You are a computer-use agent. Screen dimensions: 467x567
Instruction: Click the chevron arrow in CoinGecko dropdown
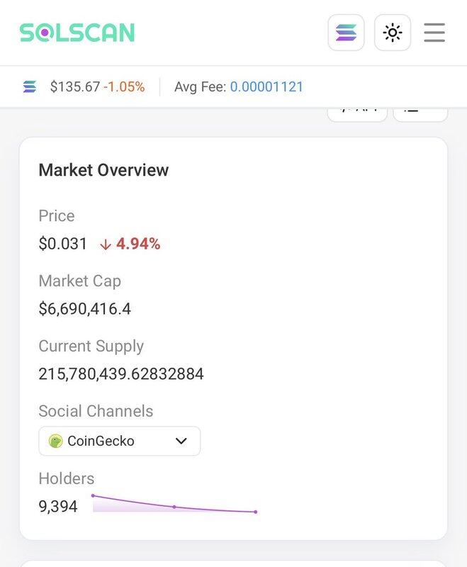(x=181, y=441)
